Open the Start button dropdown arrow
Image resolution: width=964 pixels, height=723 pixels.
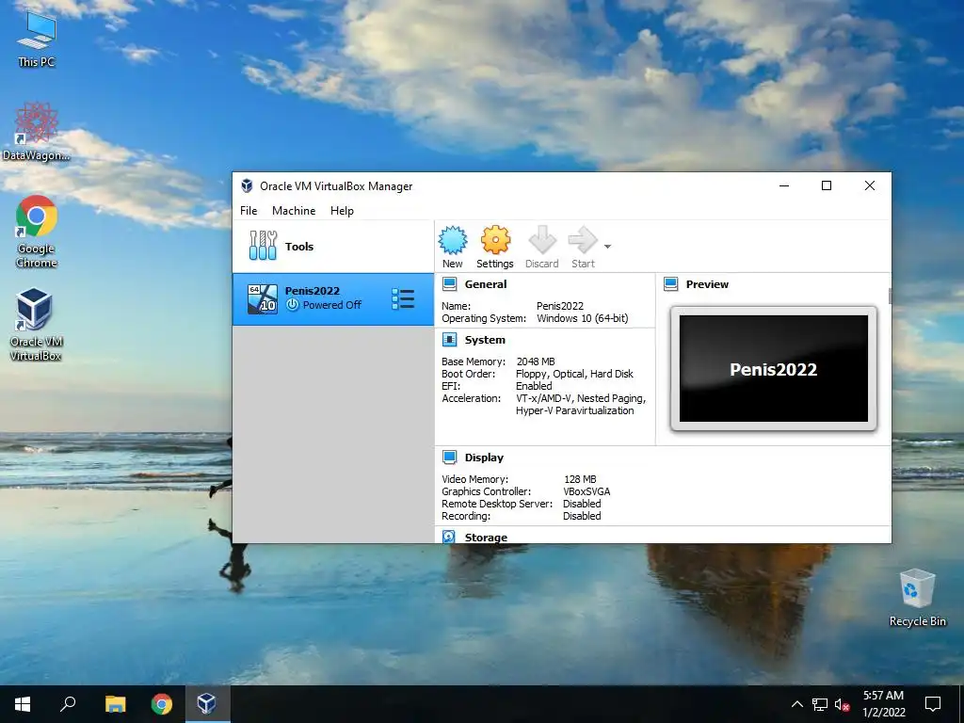pyautogui.click(x=607, y=247)
